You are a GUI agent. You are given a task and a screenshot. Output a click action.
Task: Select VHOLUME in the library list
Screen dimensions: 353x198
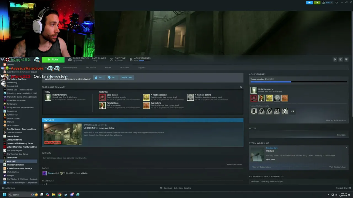tap(19, 161)
